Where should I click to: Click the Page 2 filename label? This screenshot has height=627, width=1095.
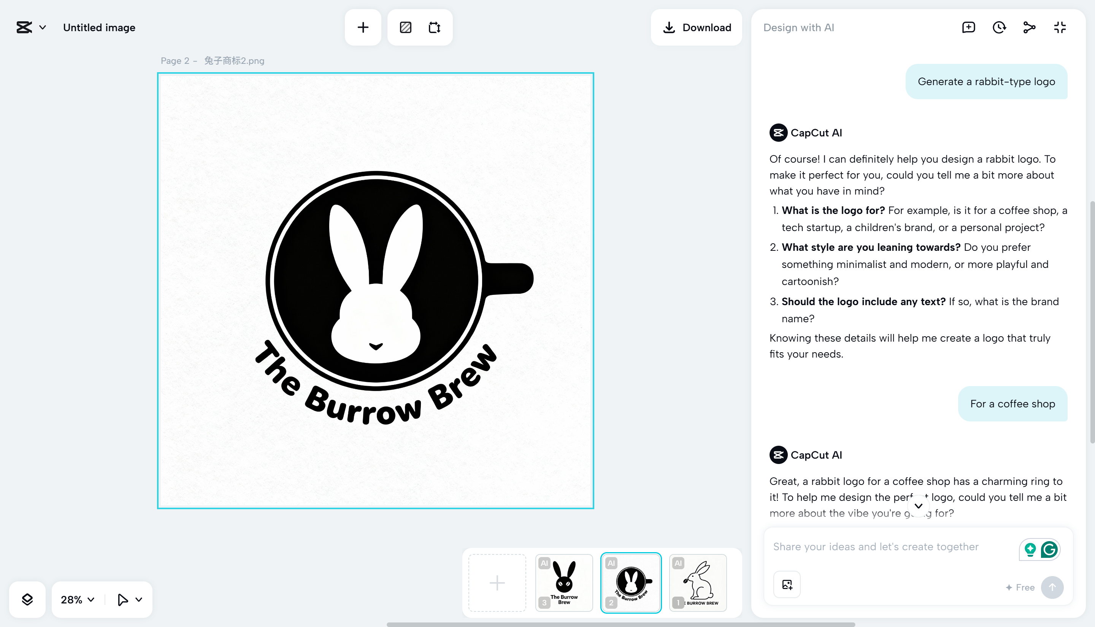213,61
